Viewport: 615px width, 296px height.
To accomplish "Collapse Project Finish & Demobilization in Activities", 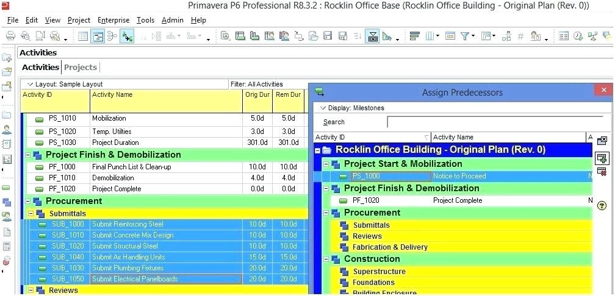I will [x=27, y=155].
